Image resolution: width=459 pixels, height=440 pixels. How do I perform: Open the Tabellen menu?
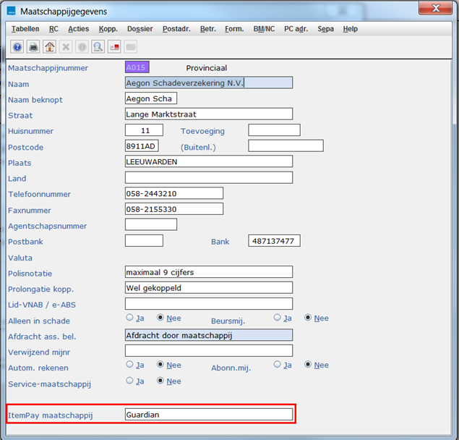25,29
